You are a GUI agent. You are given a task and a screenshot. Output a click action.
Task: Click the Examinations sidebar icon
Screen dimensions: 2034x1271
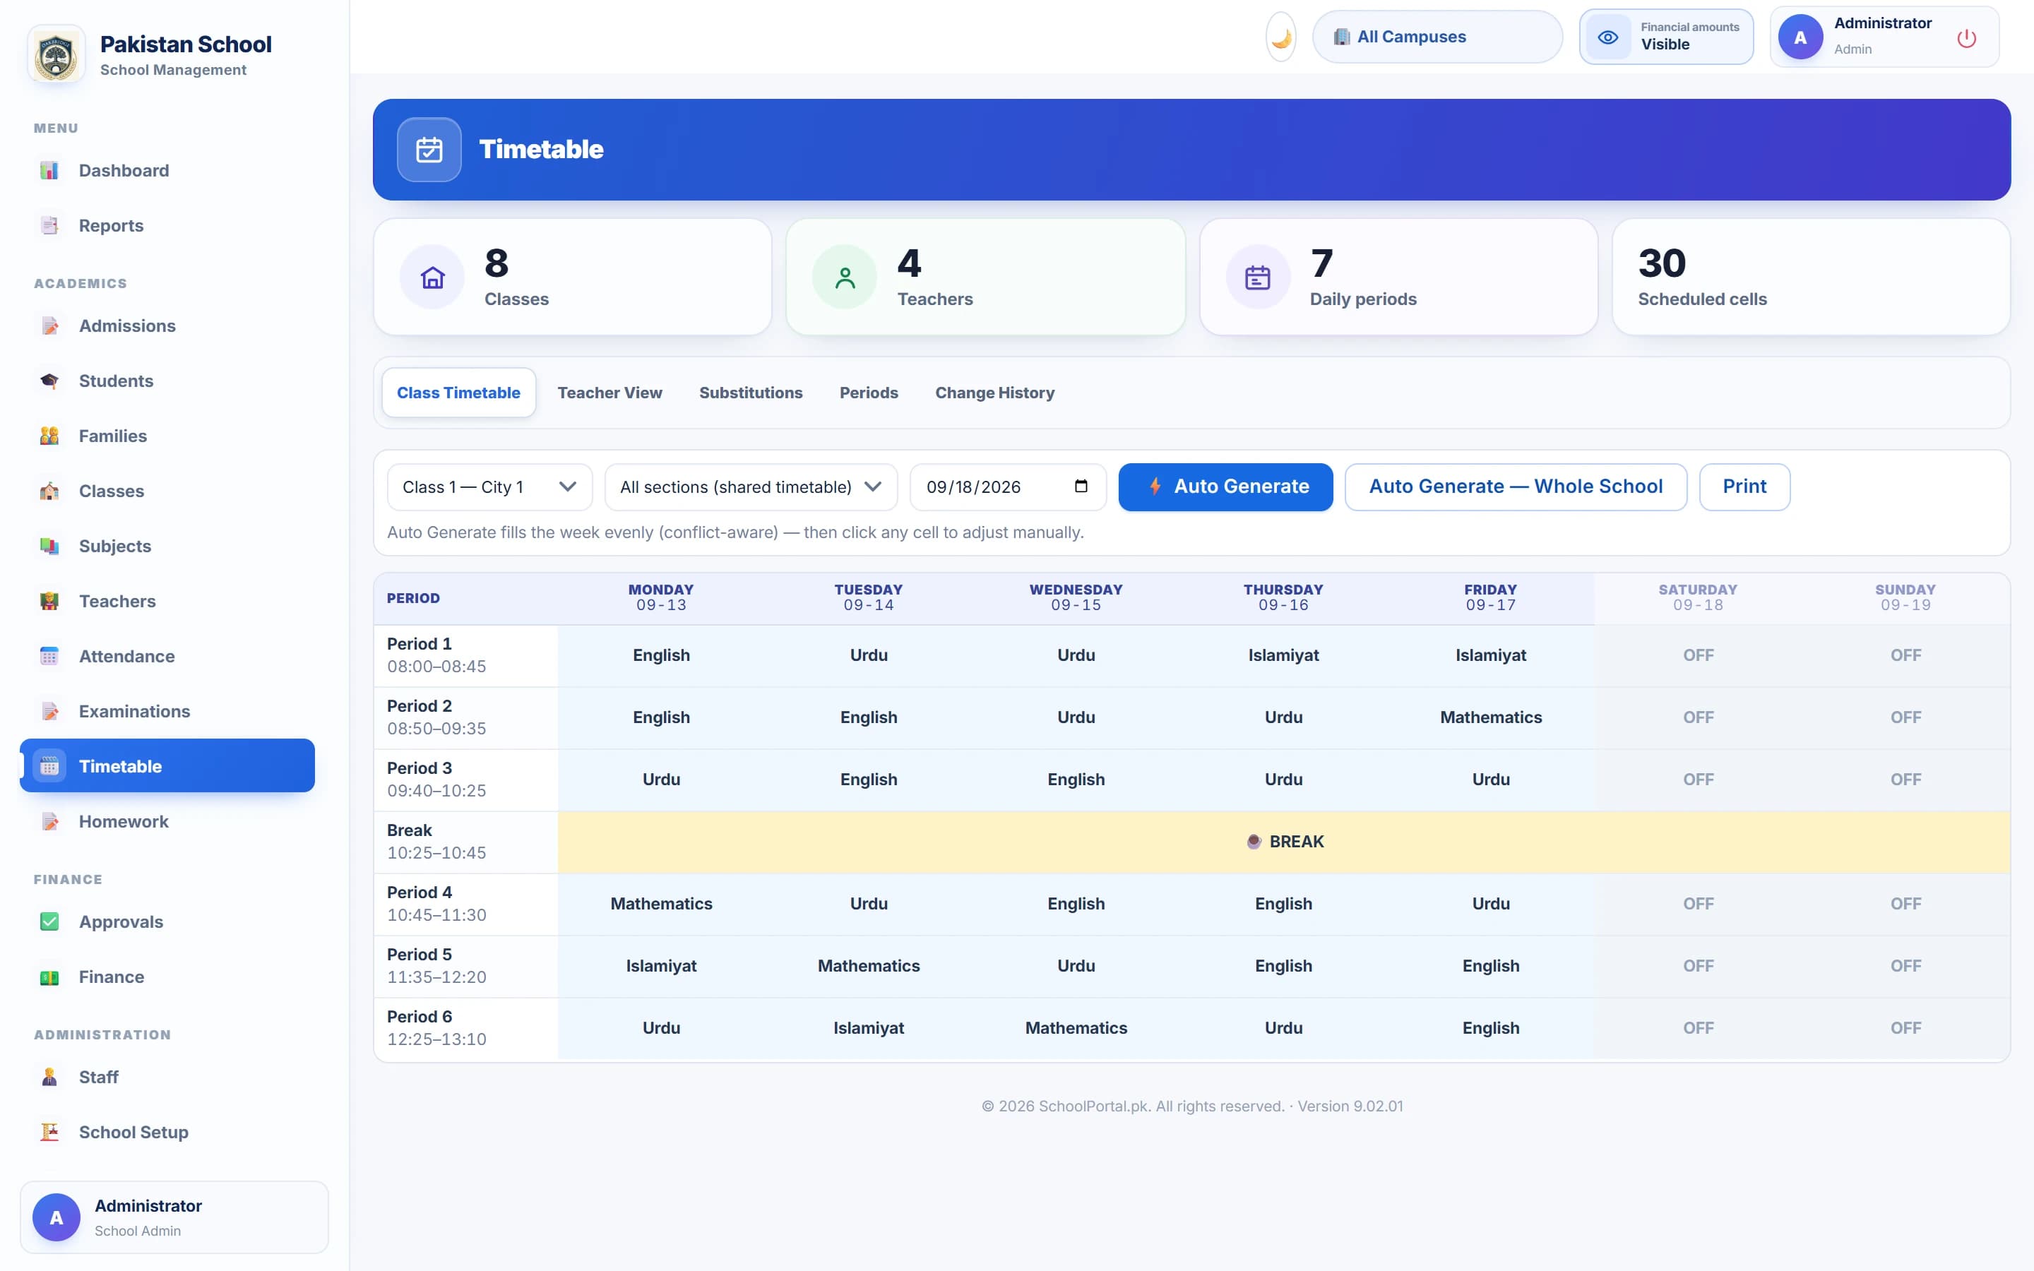(x=49, y=711)
